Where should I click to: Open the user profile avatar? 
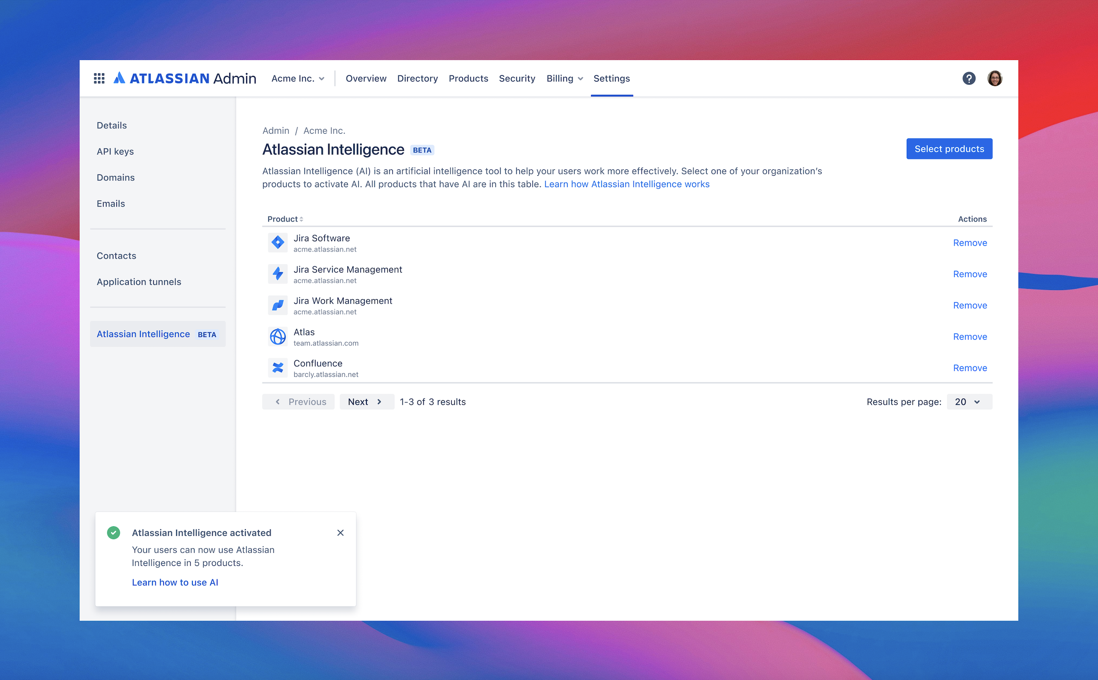994,78
